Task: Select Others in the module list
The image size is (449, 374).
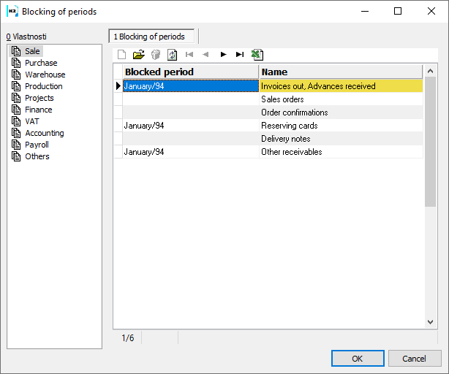Action: point(37,157)
